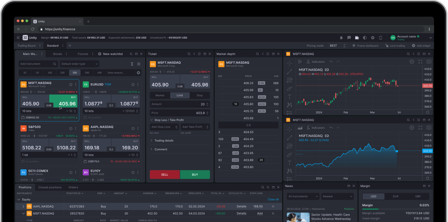This screenshot has height=222, width=448.
Task: Open the more options menu on the EURUSD card
Action: (138, 84)
